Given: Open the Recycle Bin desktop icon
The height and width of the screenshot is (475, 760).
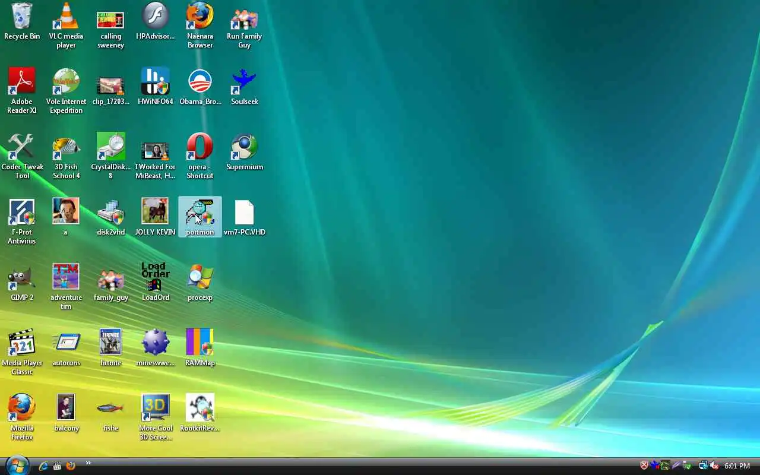Looking at the screenshot, I should pos(22,22).
